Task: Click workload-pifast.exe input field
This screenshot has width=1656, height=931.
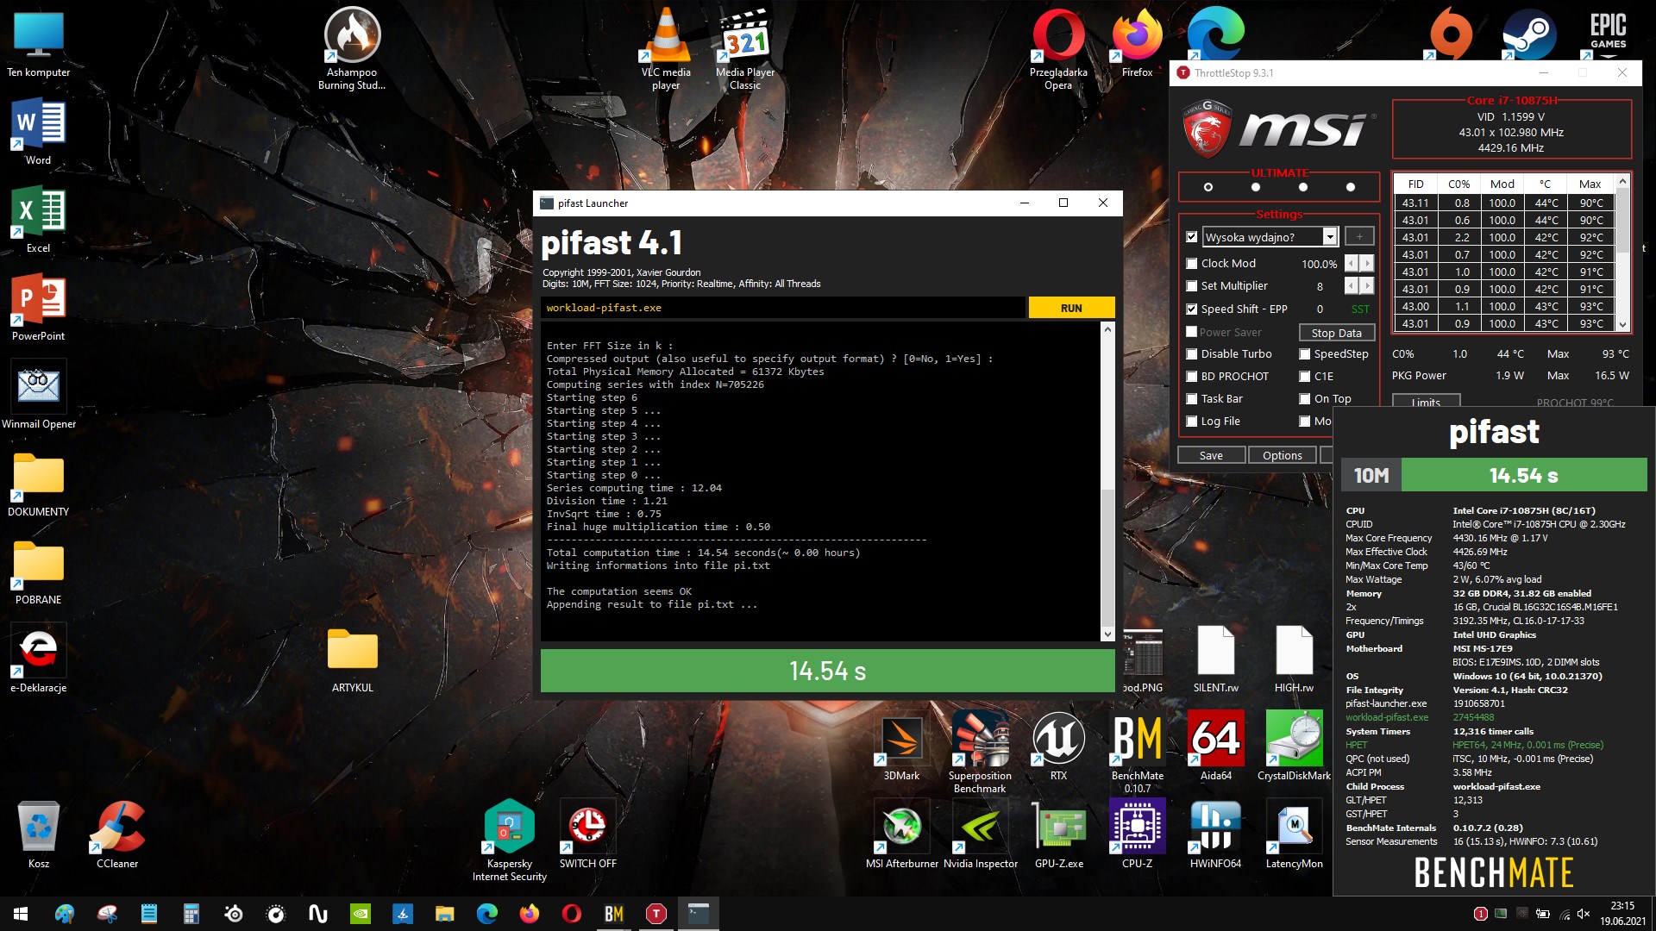Action: click(783, 309)
